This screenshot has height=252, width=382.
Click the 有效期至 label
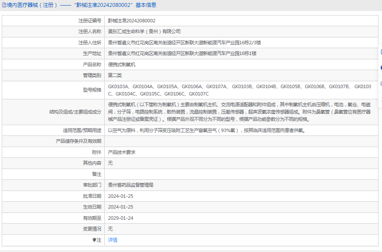pyautogui.click(x=92, y=218)
